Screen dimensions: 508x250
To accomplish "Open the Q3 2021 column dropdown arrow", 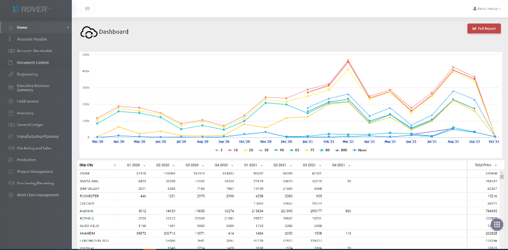I will [320, 166].
